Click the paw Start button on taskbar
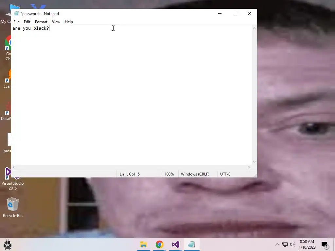 8,244
